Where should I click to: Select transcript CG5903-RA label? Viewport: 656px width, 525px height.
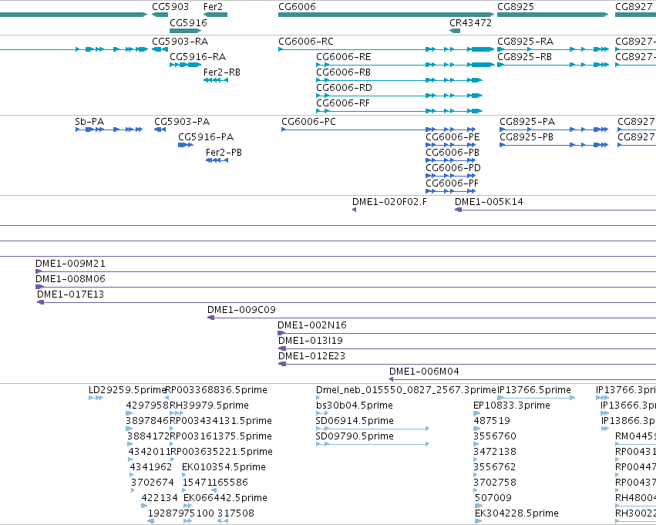tap(180, 42)
